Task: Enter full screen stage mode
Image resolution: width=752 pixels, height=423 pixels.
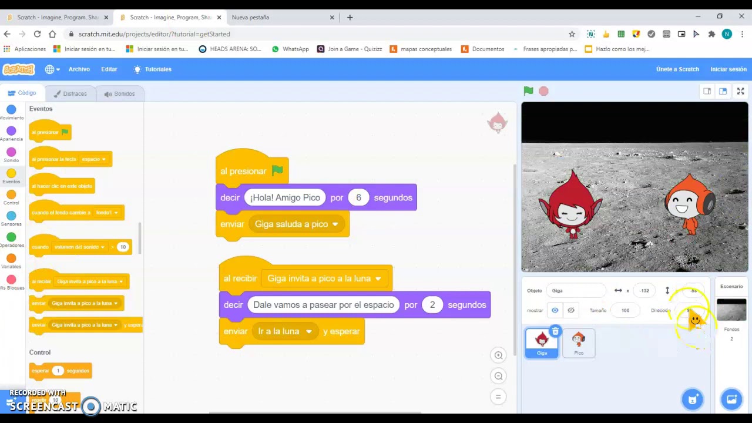Action: pyautogui.click(x=741, y=91)
